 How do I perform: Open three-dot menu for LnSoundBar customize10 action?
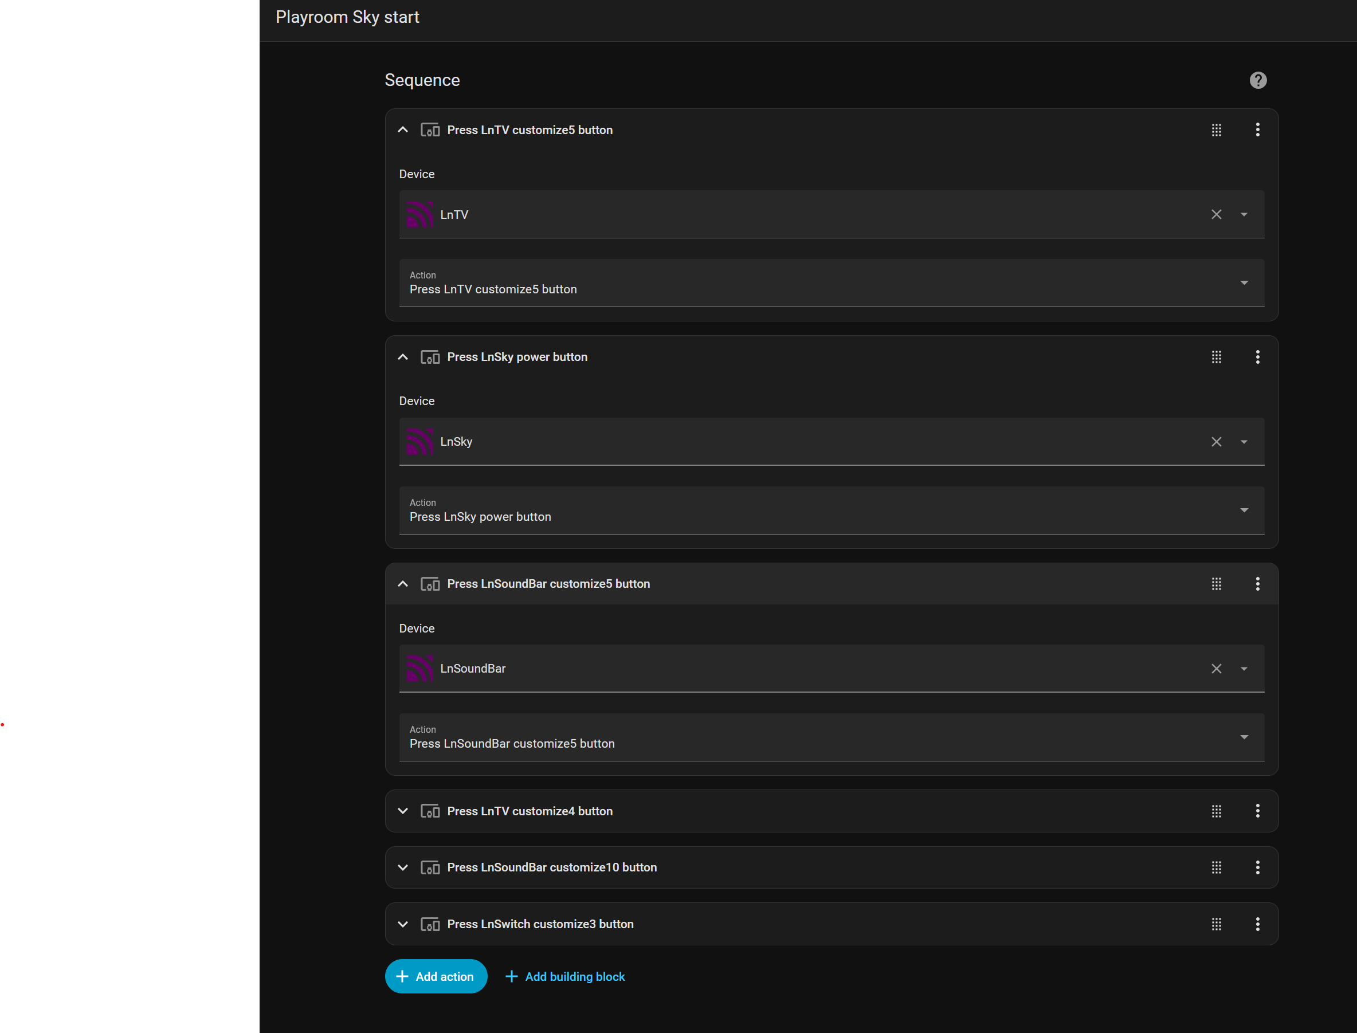(x=1257, y=867)
